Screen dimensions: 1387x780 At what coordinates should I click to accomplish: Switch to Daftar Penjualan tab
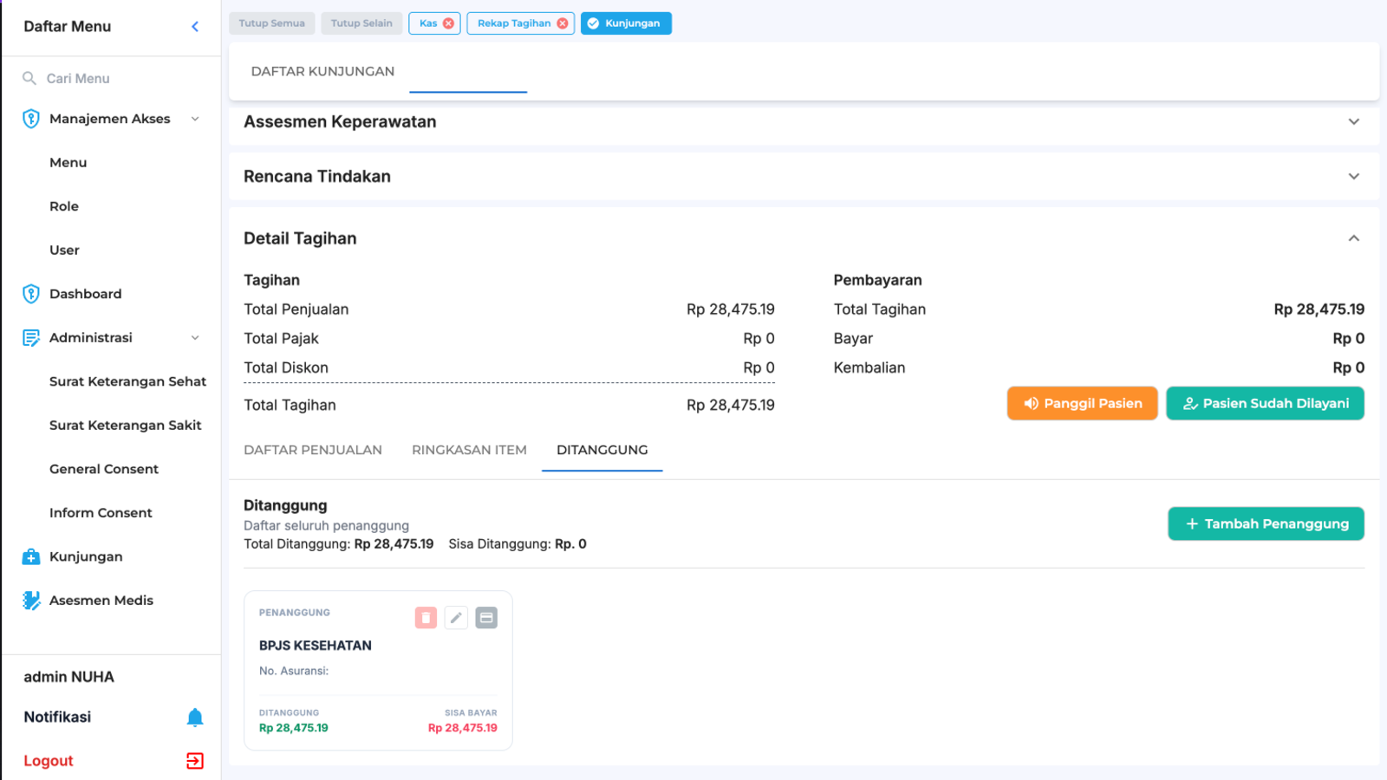coord(313,450)
